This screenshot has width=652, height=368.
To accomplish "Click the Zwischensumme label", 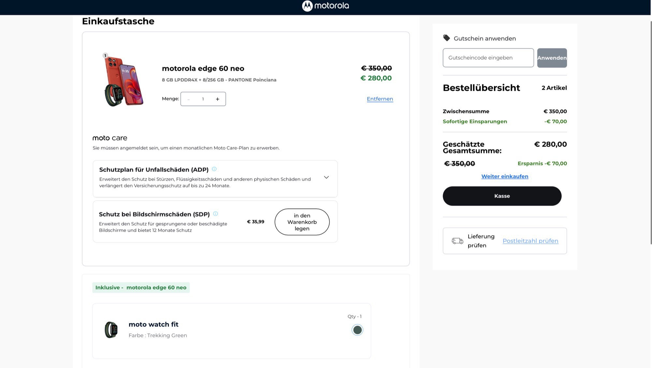I will point(466,111).
